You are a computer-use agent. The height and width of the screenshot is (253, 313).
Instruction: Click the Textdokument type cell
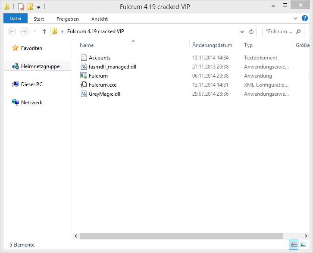(x=260, y=58)
